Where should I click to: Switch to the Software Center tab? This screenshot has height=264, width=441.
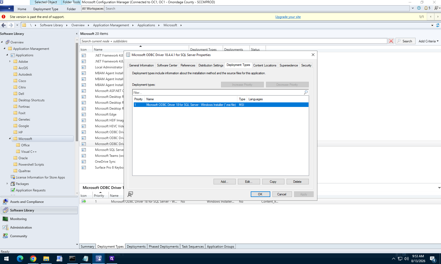[167, 65]
